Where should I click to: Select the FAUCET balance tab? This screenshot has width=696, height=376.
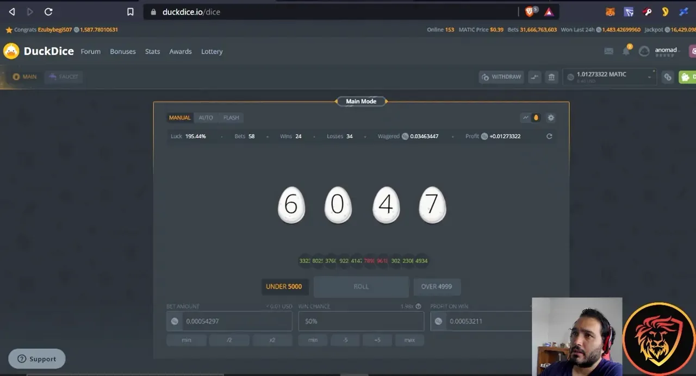pos(64,77)
